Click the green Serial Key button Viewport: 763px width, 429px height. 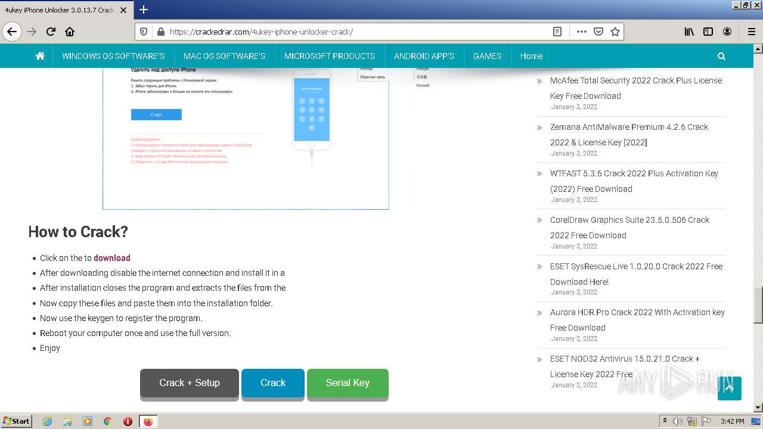(x=348, y=383)
